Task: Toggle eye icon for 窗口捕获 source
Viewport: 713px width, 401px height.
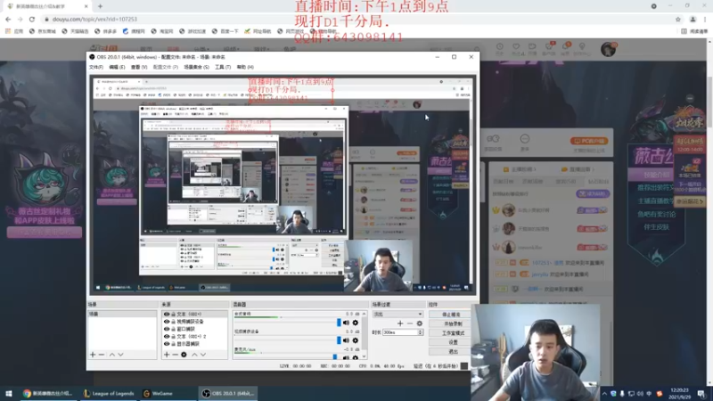Action: (x=167, y=329)
